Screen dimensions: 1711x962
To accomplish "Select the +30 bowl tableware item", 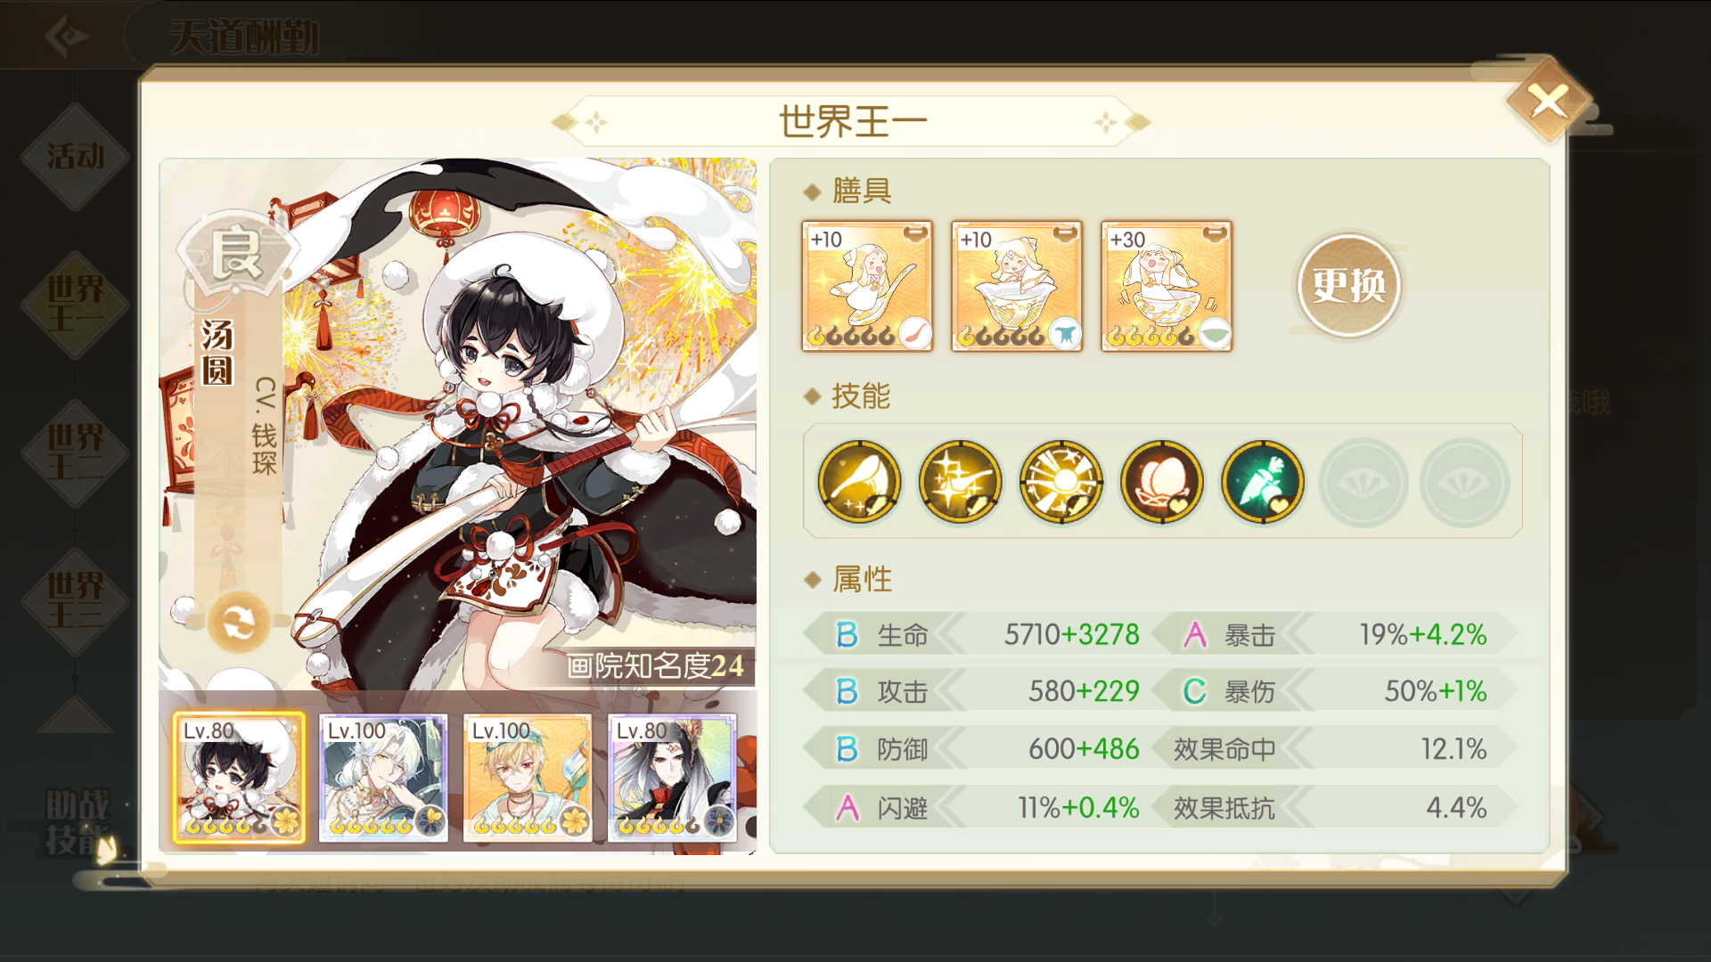I will click(x=1167, y=286).
